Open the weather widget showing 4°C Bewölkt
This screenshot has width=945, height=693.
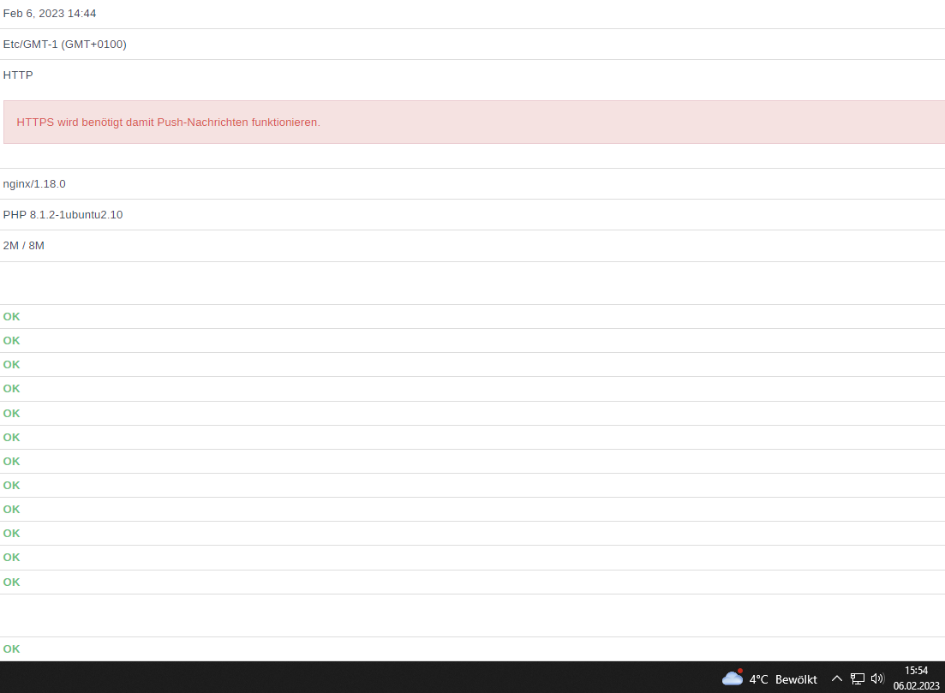coord(769,678)
